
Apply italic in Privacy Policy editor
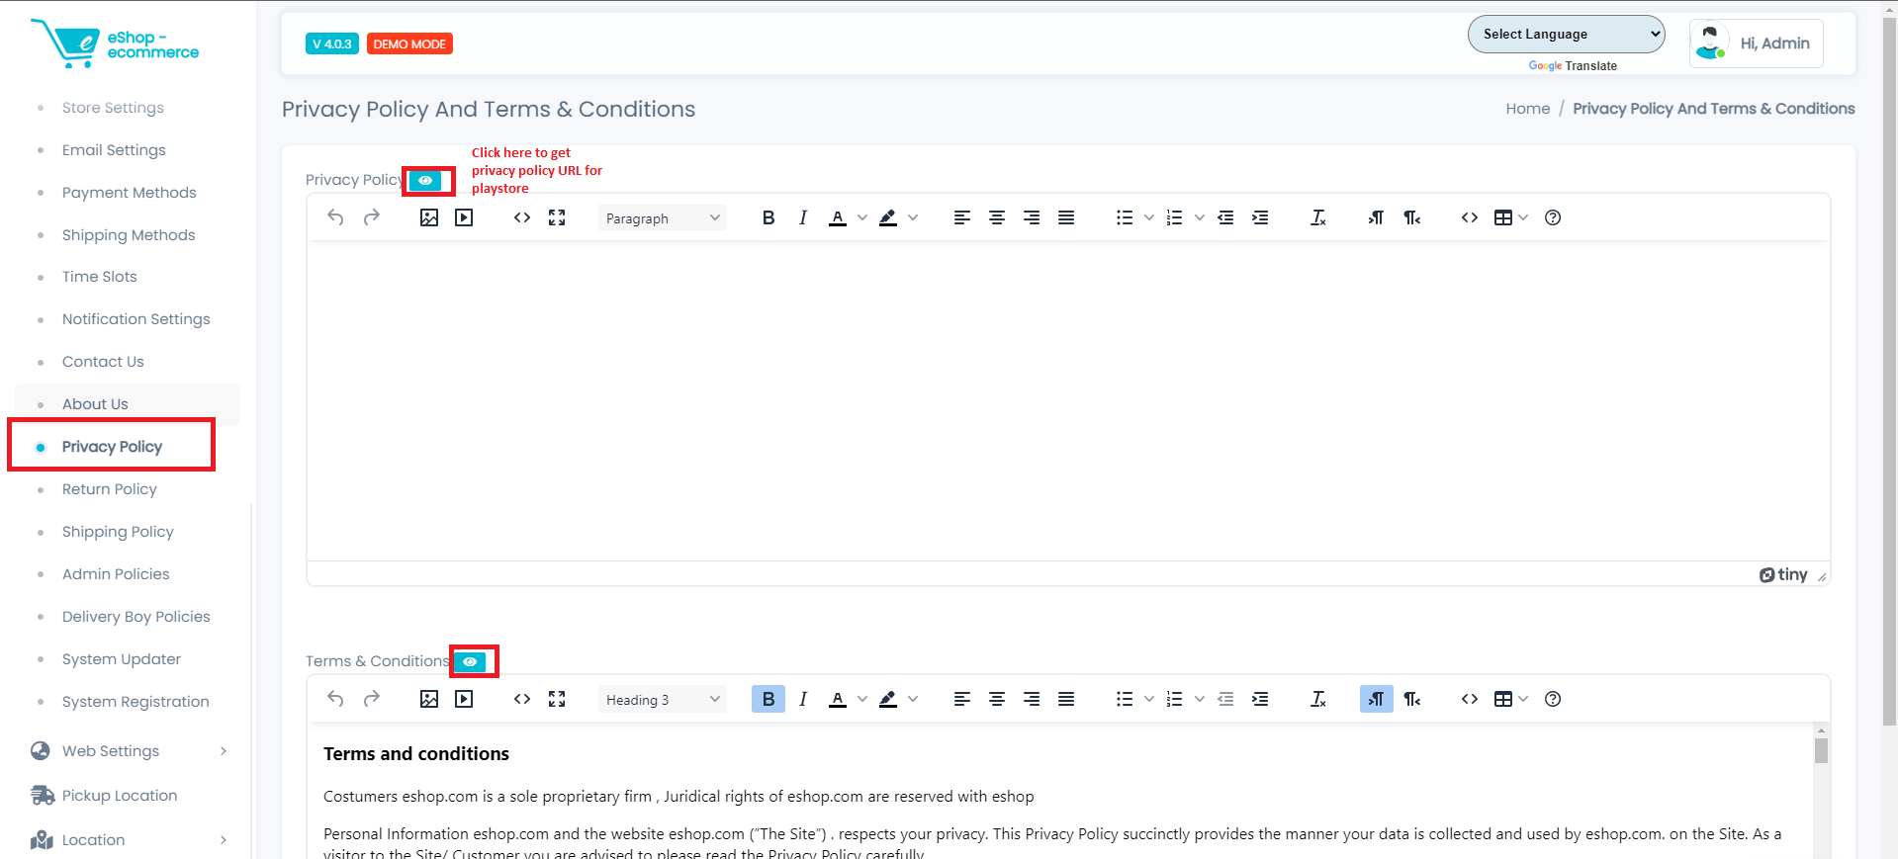(x=803, y=217)
